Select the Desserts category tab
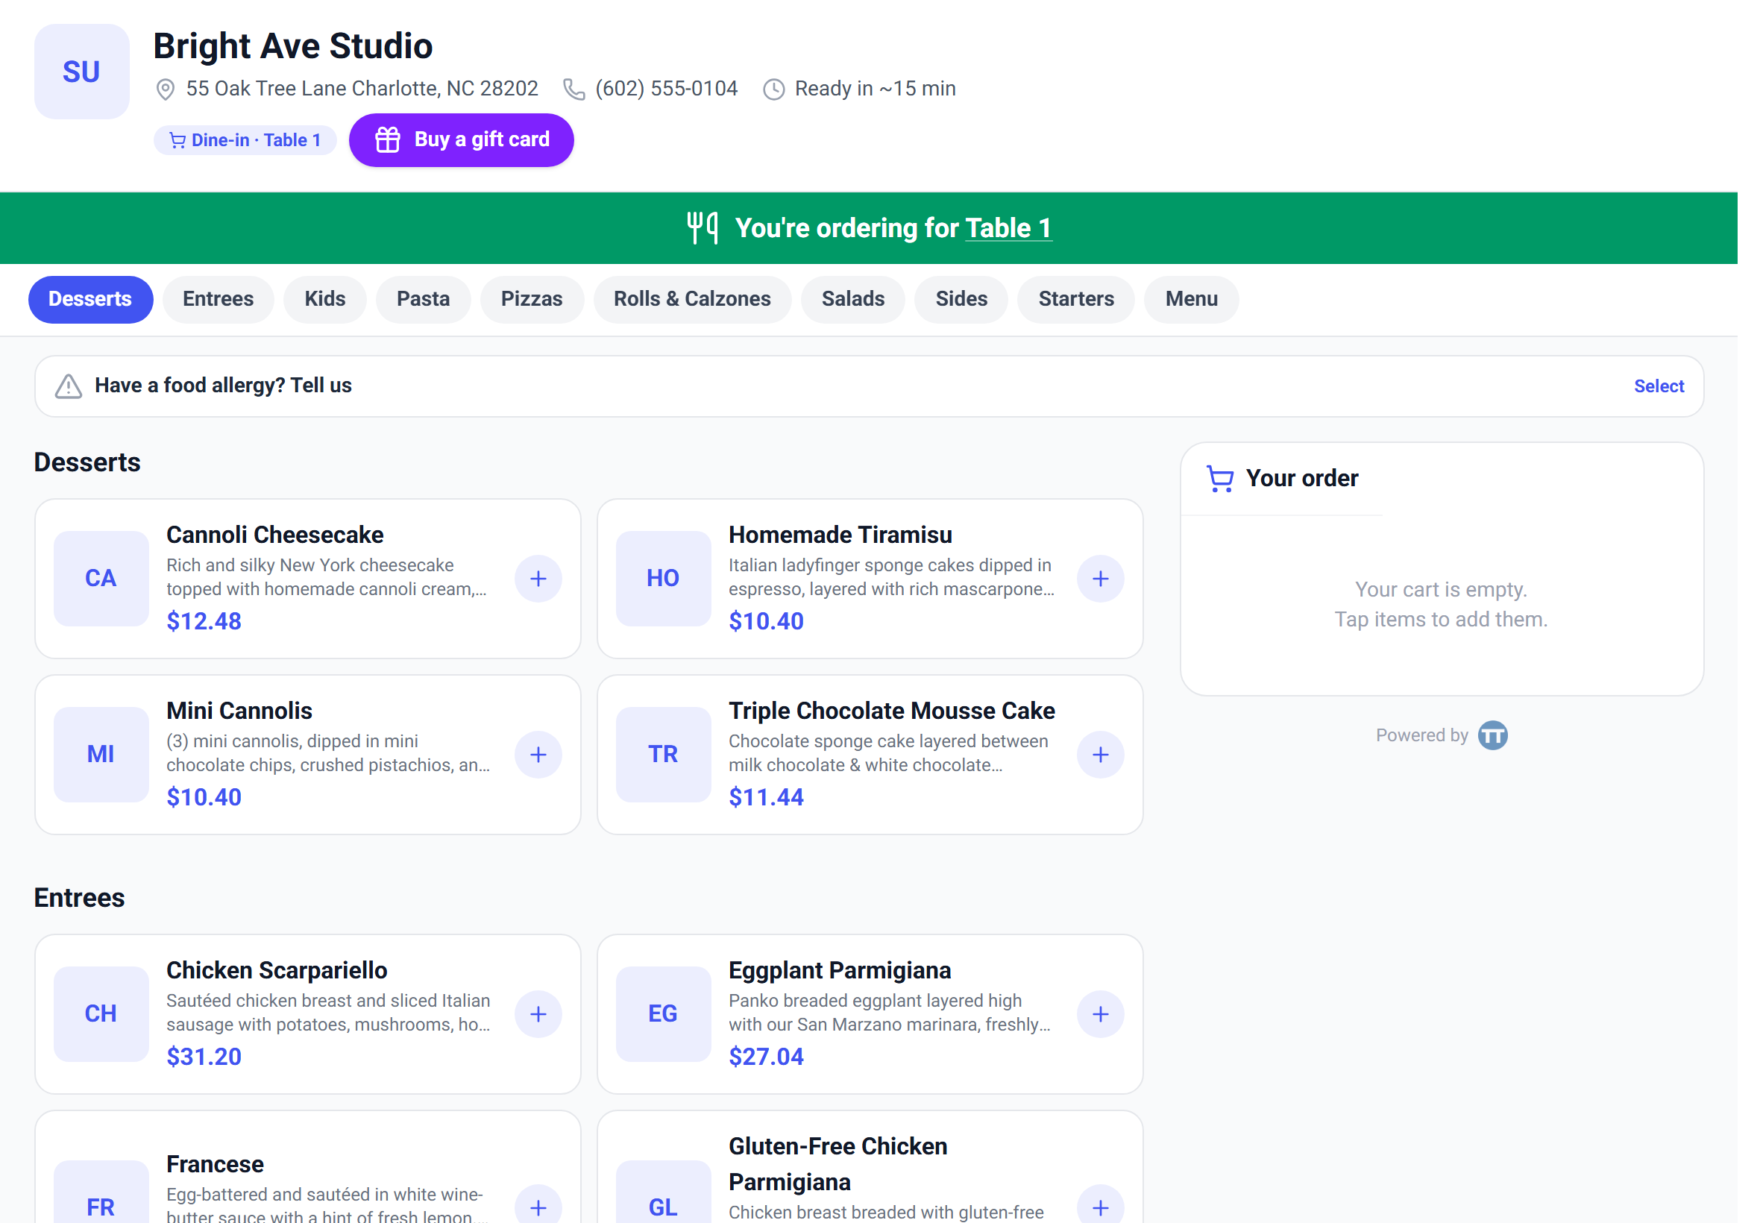Screen dimensions: 1760x1223 tap(90, 300)
